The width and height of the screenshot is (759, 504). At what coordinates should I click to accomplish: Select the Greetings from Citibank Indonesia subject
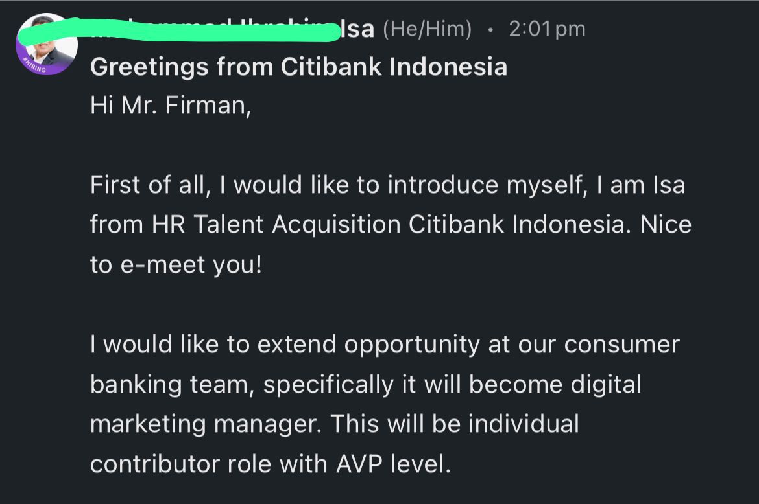[298, 67]
